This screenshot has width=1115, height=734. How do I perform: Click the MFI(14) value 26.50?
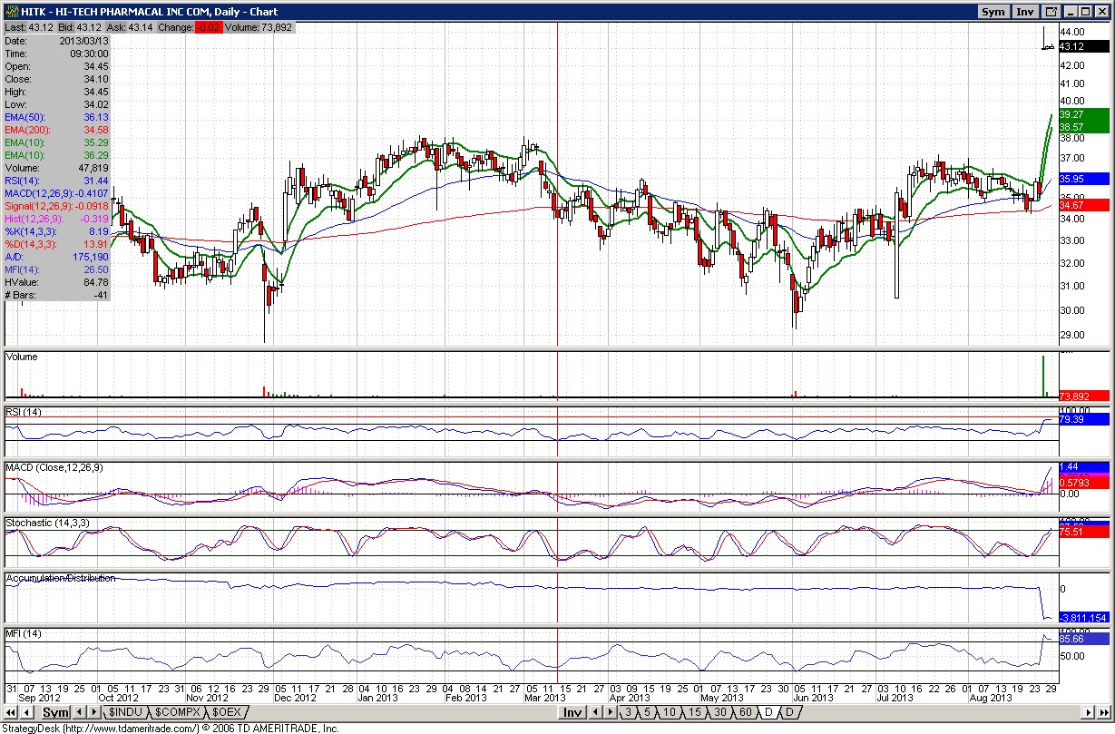pyautogui.click(x=97, y=269)
